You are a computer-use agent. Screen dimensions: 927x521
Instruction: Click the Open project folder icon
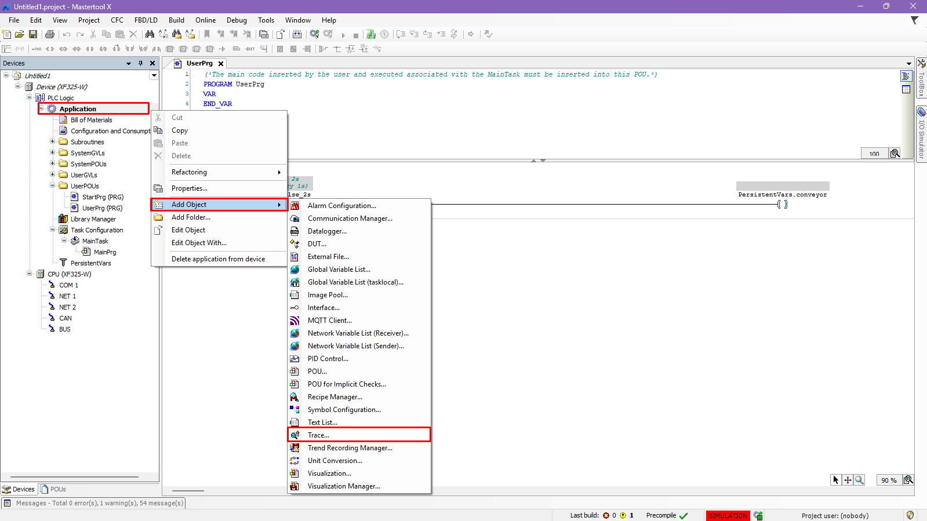[20, 34]
